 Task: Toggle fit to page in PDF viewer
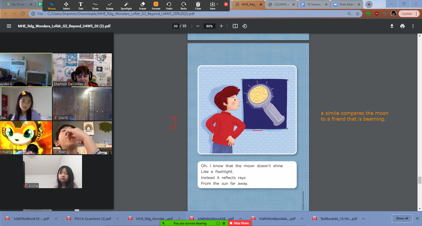pyautogui.click(x=235, y=26)
